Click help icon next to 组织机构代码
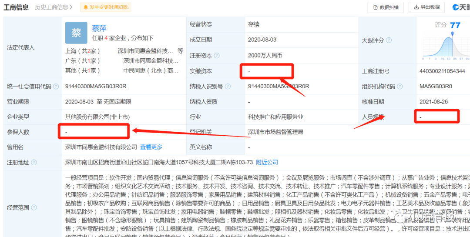The width and height of the screenshot is (470, 237). point(400,87)
